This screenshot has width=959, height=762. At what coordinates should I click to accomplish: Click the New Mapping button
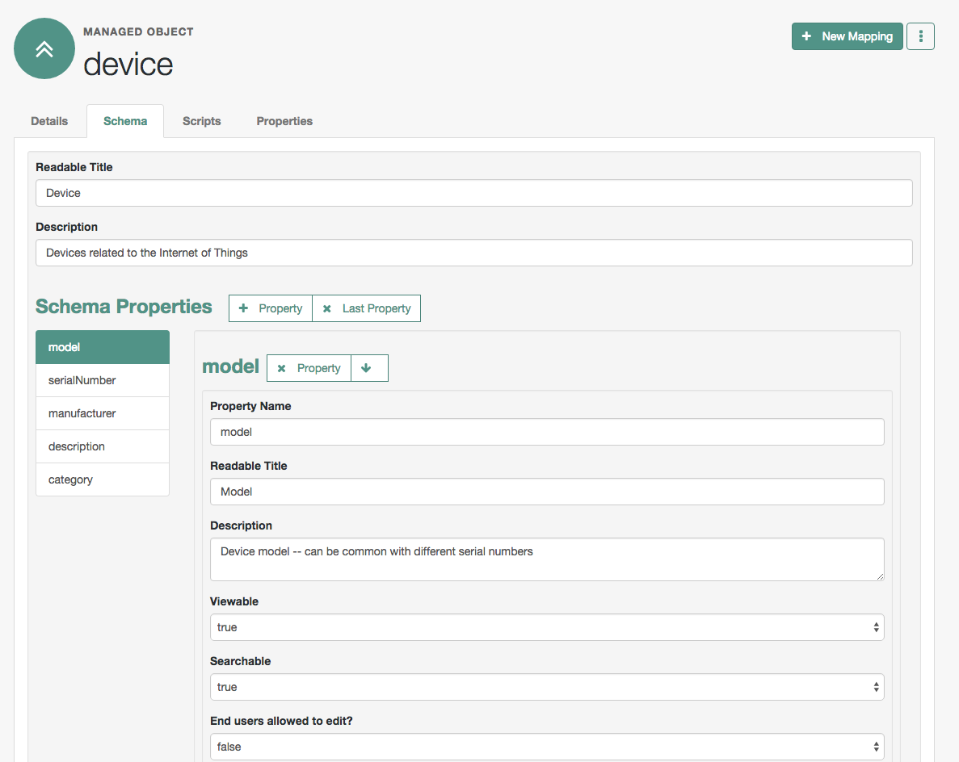point(847,36)
